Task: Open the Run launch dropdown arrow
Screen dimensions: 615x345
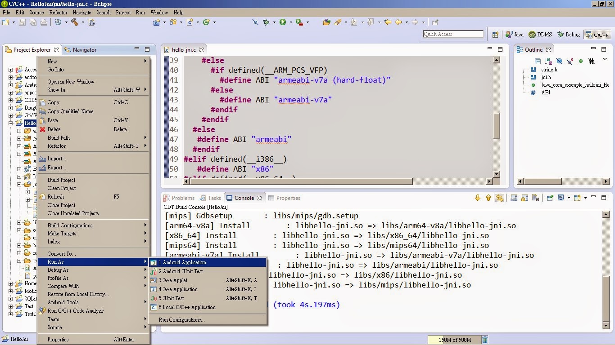Action: pos(290,22)
